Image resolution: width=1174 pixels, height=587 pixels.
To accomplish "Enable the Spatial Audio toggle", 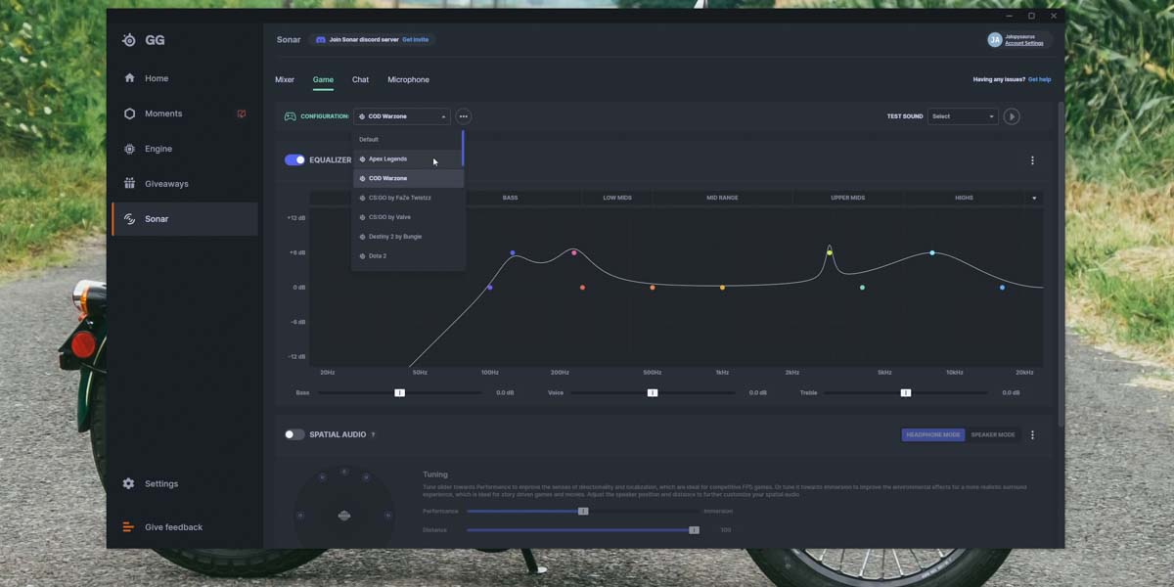I will point(294,434).
